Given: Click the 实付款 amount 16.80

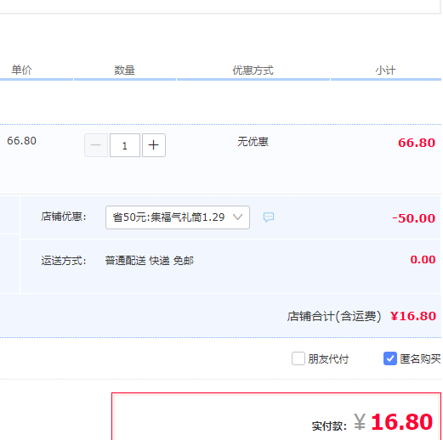Looking at the screenshot, I should pos(401,422).
